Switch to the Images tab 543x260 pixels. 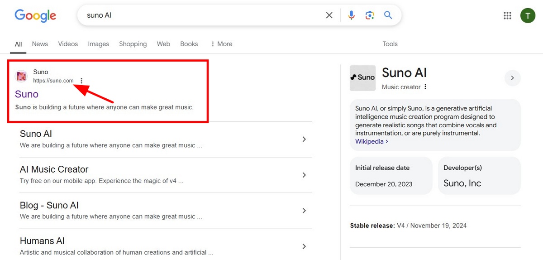(98, 44)
